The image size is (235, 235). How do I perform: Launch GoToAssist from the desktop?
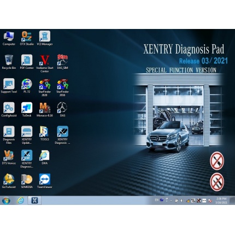(x=9, y=181)
